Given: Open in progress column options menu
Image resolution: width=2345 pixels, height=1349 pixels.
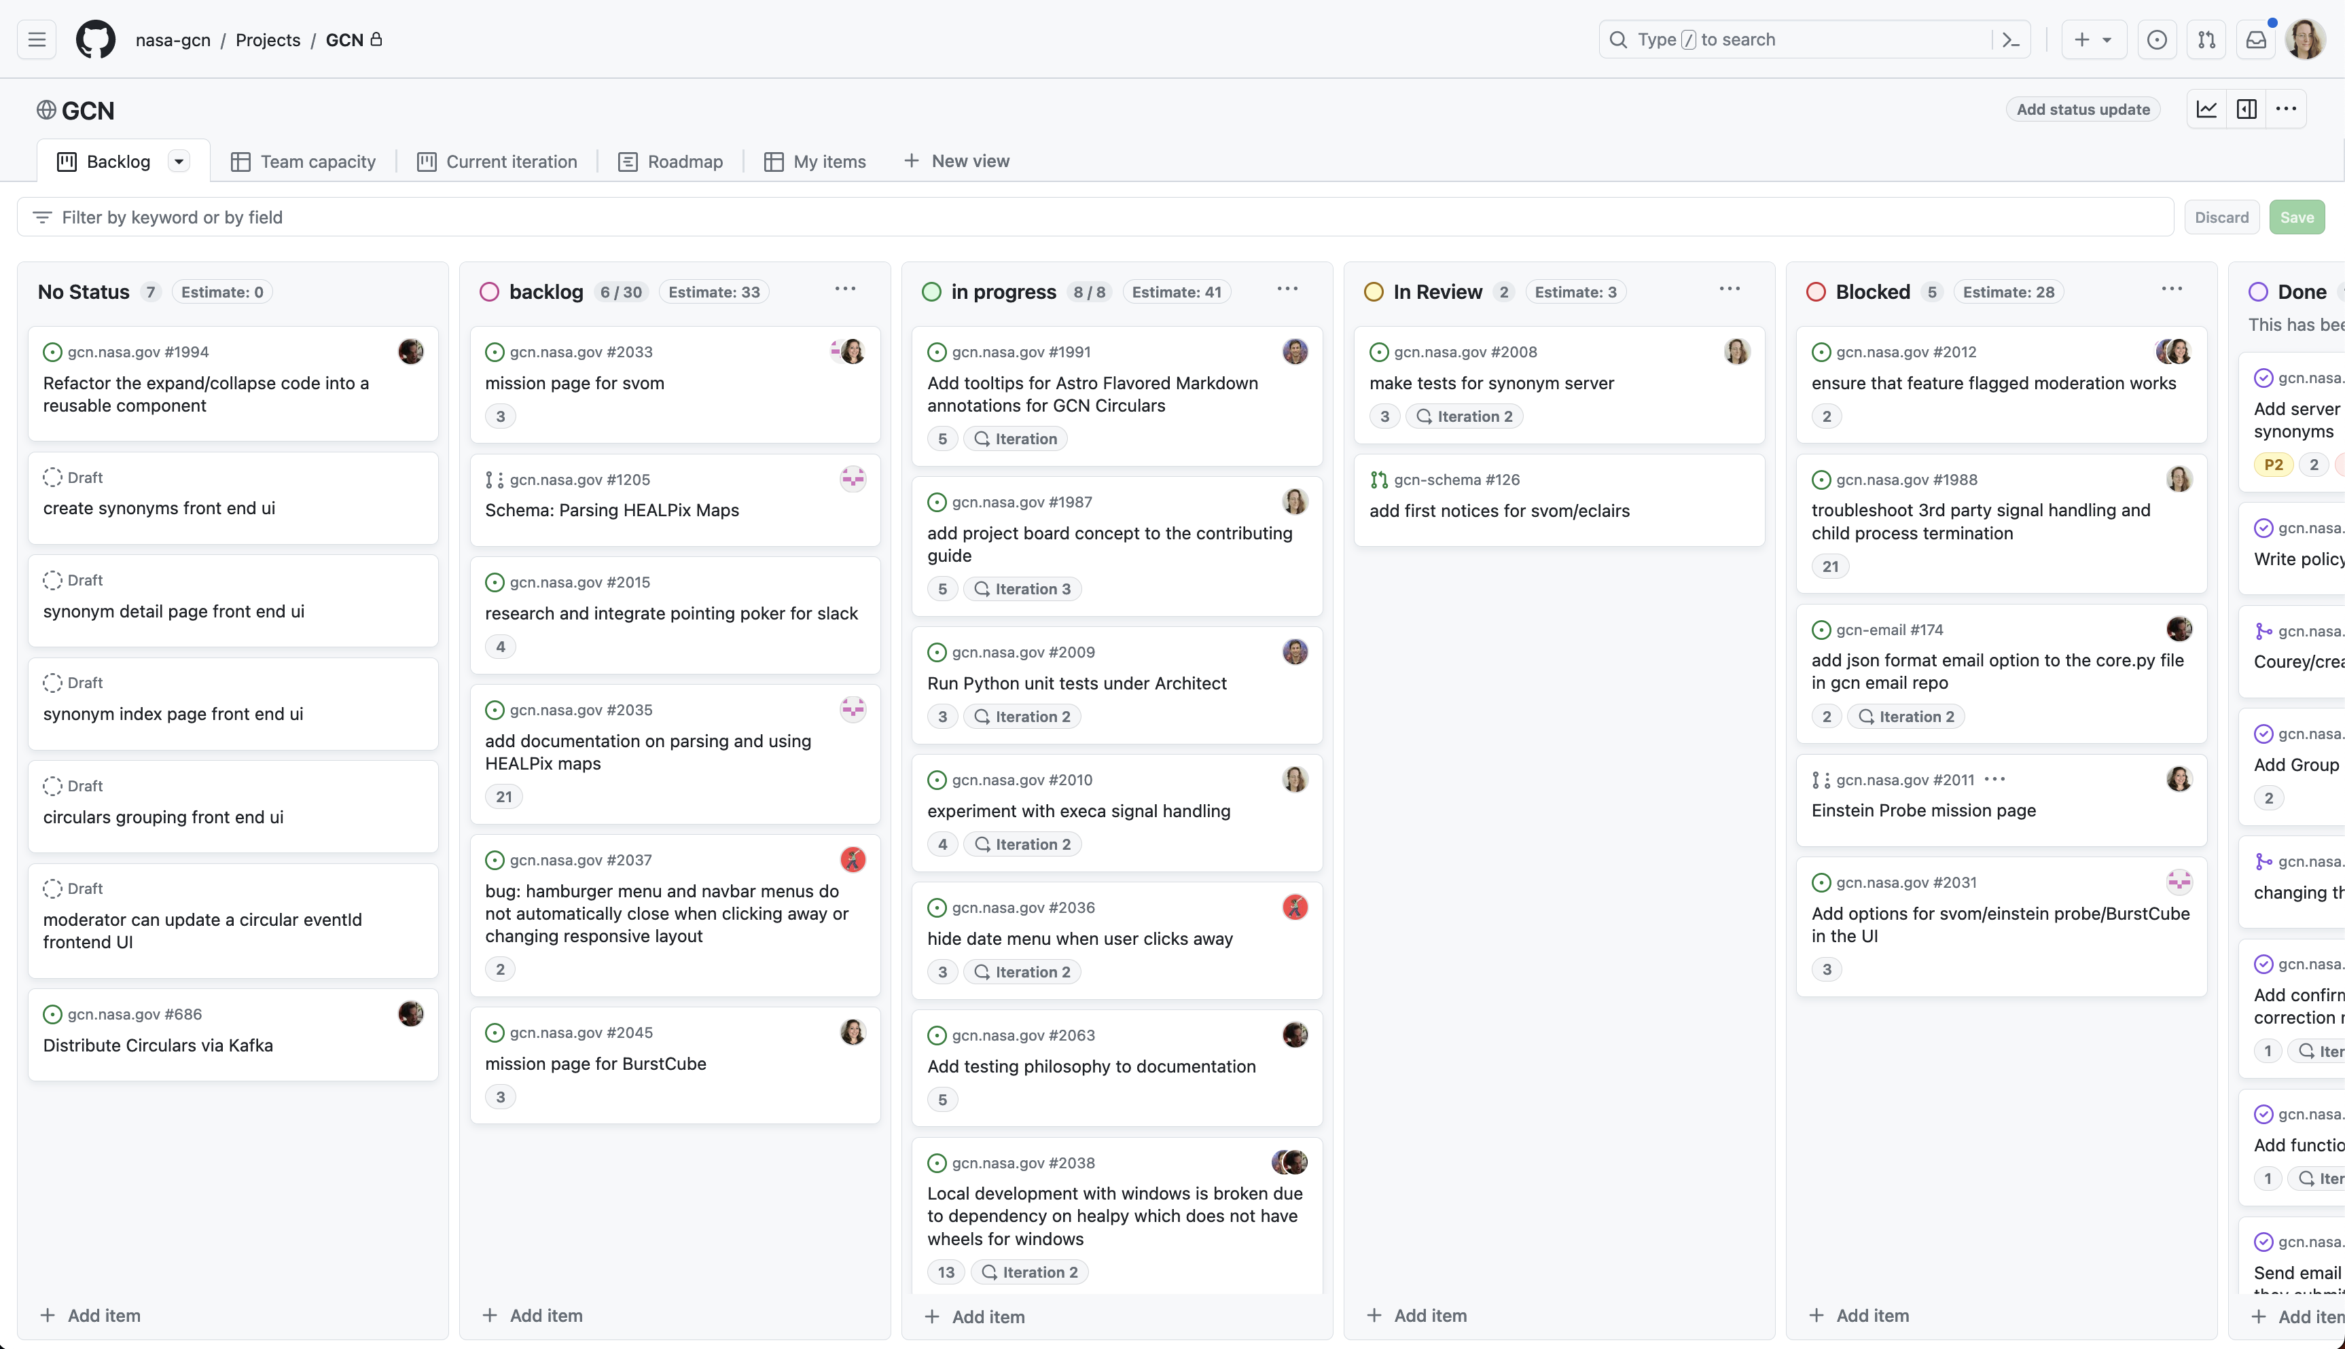Looking at the screenshot, I should [1287, 289].
